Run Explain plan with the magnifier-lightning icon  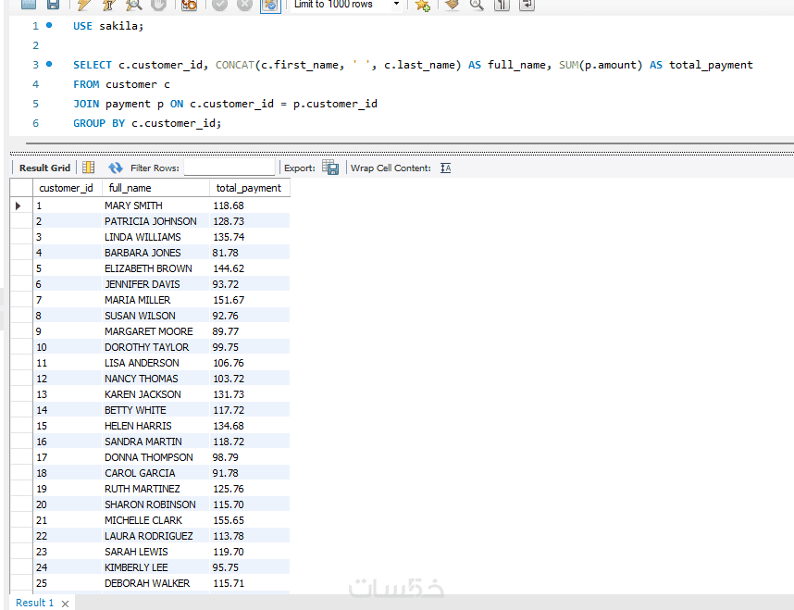pos(133,5)
